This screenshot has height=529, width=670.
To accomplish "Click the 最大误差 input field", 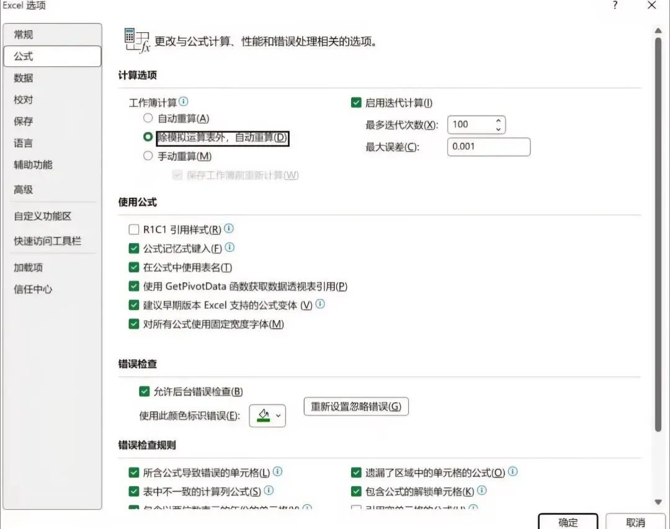I will [x=489, y=146].
